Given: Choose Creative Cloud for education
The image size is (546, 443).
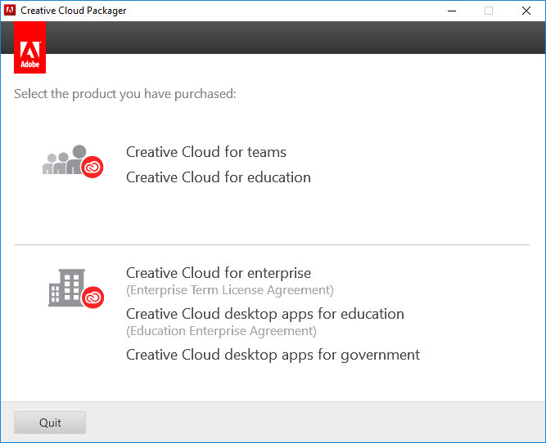Looking at the screenshot, I should click(219, 177).
